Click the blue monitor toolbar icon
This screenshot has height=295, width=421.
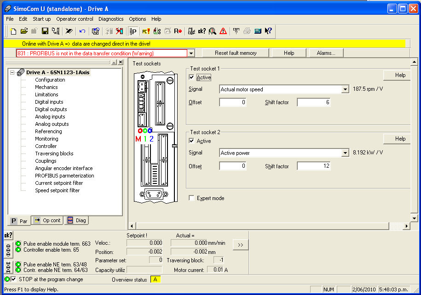[x=258, y=31]
